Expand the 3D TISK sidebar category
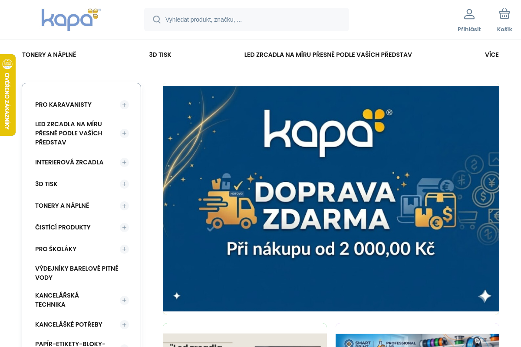The image size is (521, 347). click(x=124, y=184)
